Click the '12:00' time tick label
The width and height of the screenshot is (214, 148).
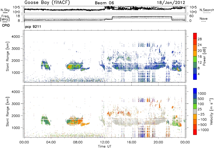(x=105, y=142)
